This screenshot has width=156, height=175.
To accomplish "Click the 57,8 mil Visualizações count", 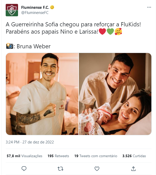I will pos(24,156).
